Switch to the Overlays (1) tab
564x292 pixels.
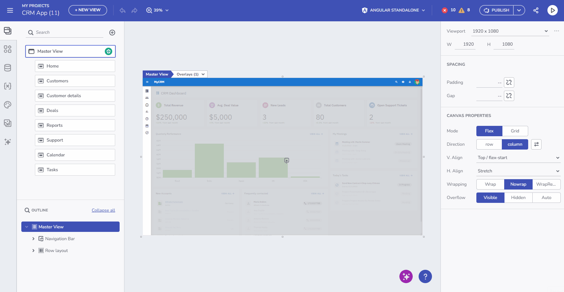(187, 74)
